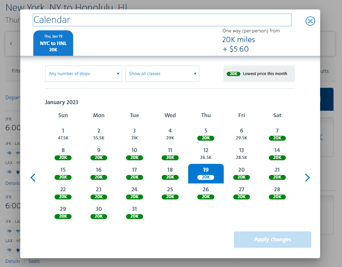
Task: Select Thursday January 26 date
Action: coord(206,193)
